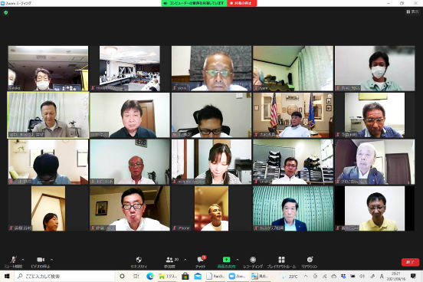Expand video options arrow beside camera
This screenshot has height=282, width=423.
[x=51, y=260]
